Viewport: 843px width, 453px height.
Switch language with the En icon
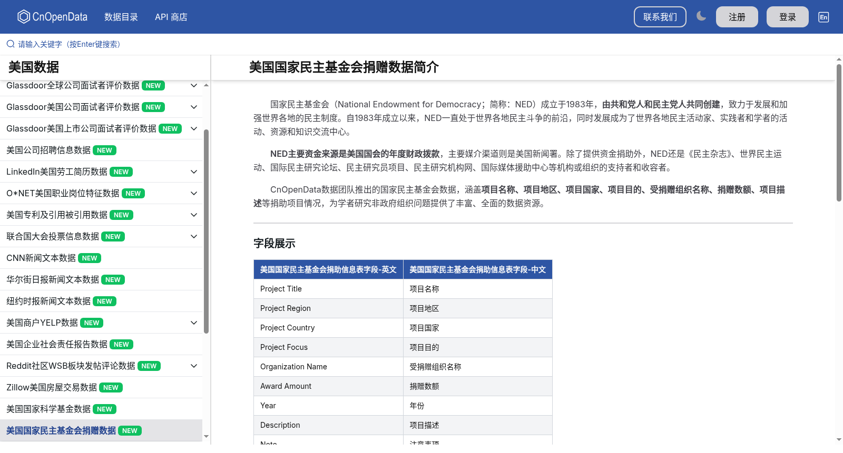pos(824,17)
